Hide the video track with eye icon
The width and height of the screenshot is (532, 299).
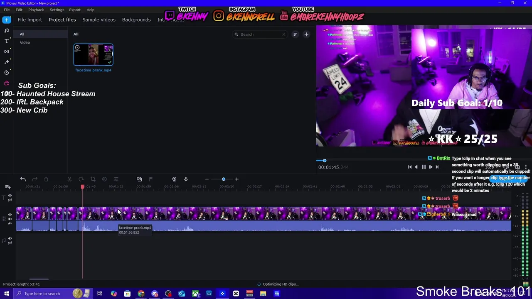(10, 215)
